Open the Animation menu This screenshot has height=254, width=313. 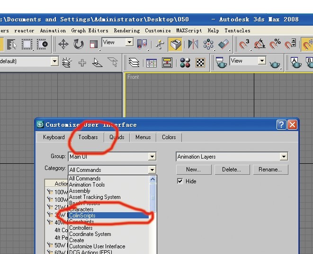click(53, 31)
